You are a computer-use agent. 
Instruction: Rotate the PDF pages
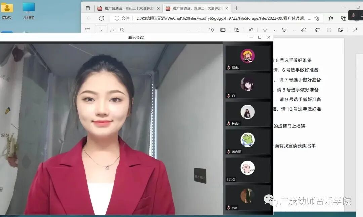pos(211,30)
